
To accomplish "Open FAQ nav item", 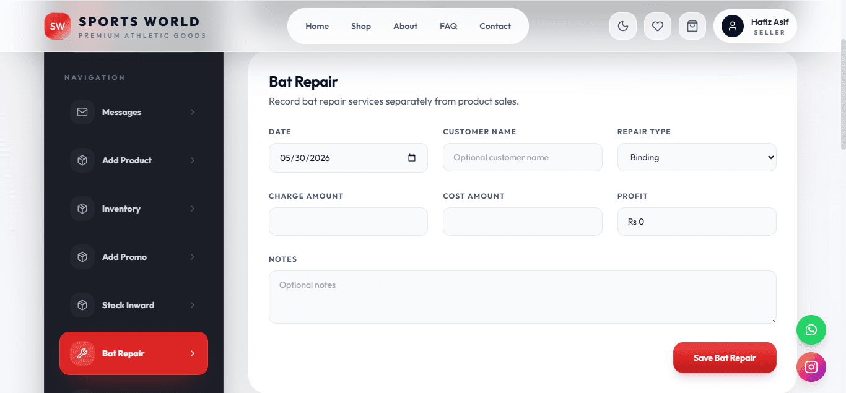I will pyautogui.click(x=448, y=26).
